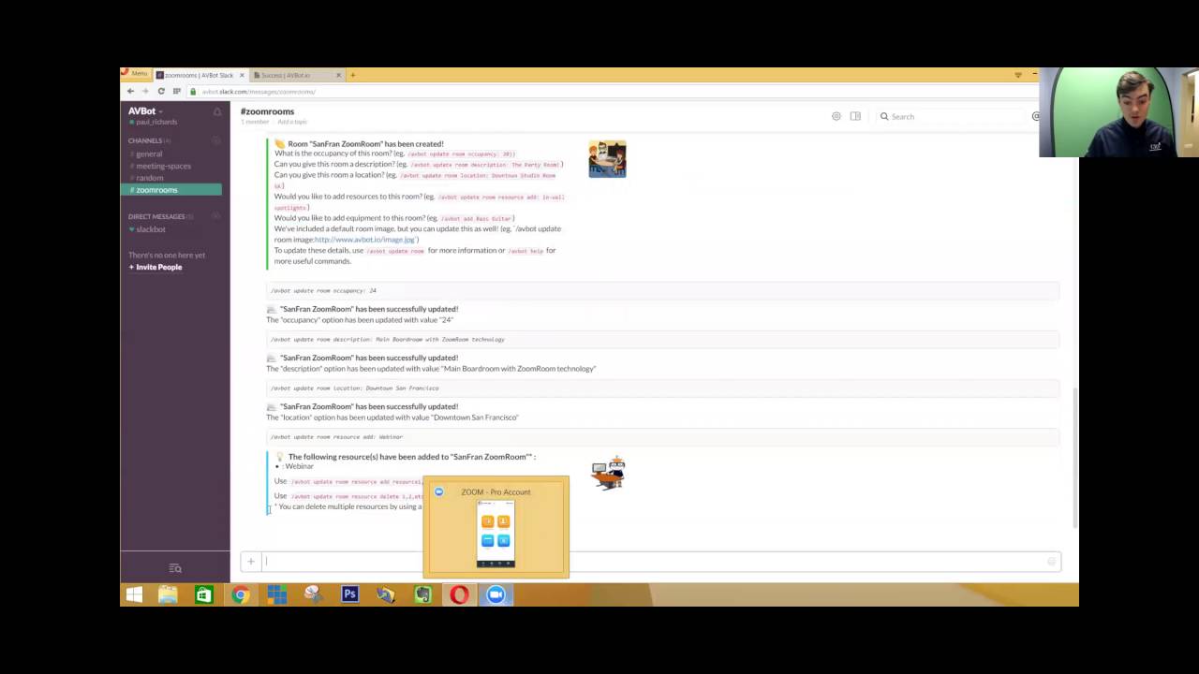Screen dimensions: 1199x674
Task: Go back in browser history
Action: (x=130, y=91)
